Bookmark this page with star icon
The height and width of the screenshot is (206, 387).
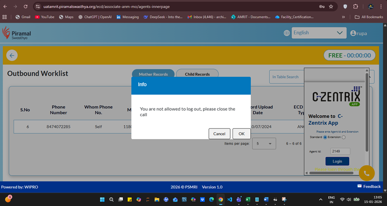(331, 7)
